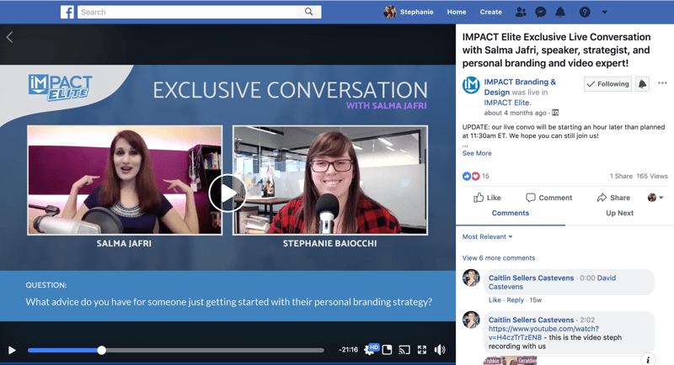
Task: Open notifications bell in top bar
Action: (560, 12)
